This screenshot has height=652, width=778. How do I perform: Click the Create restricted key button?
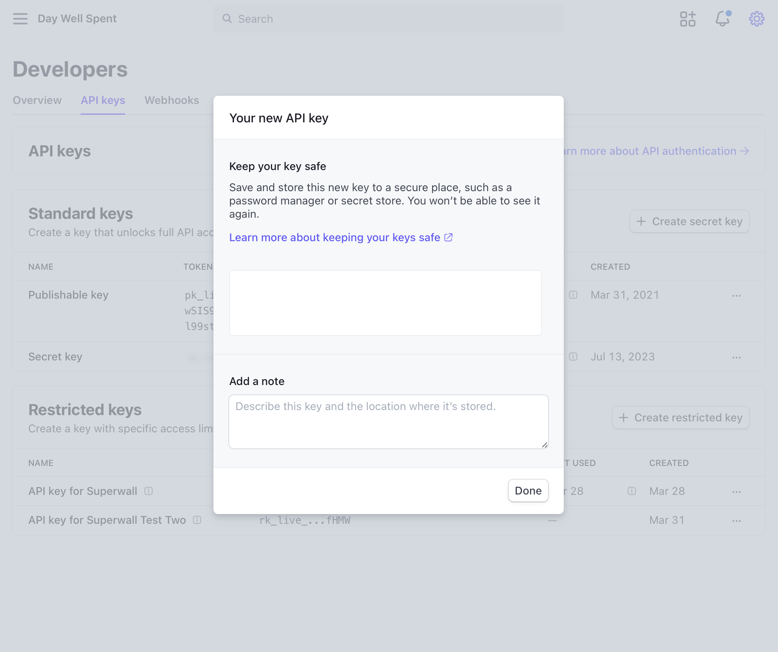pos(681,417)
